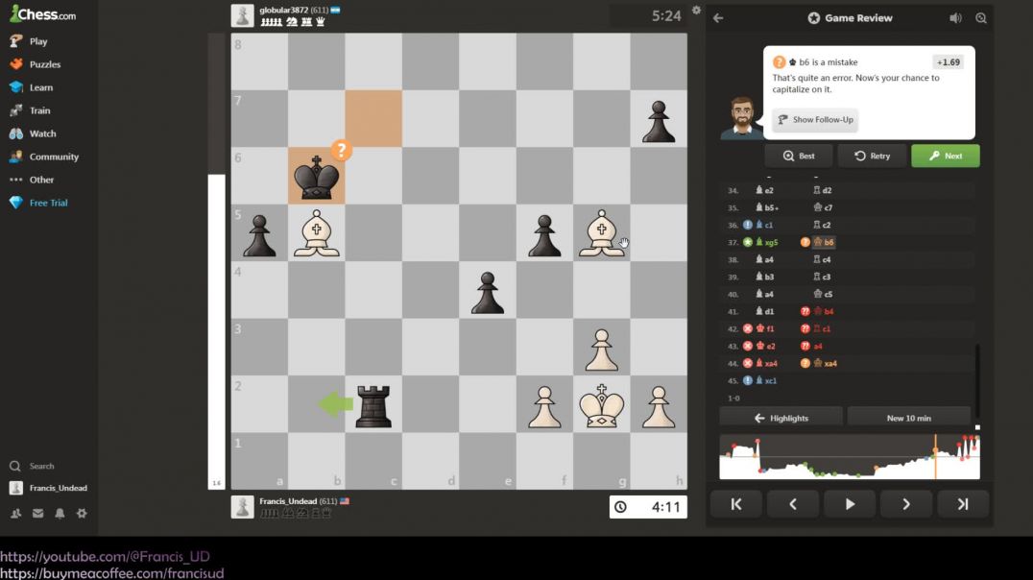Select move 36 white c1 great move
The width and height of the screenshot is (1033, 580).
(x=764, y=225)
